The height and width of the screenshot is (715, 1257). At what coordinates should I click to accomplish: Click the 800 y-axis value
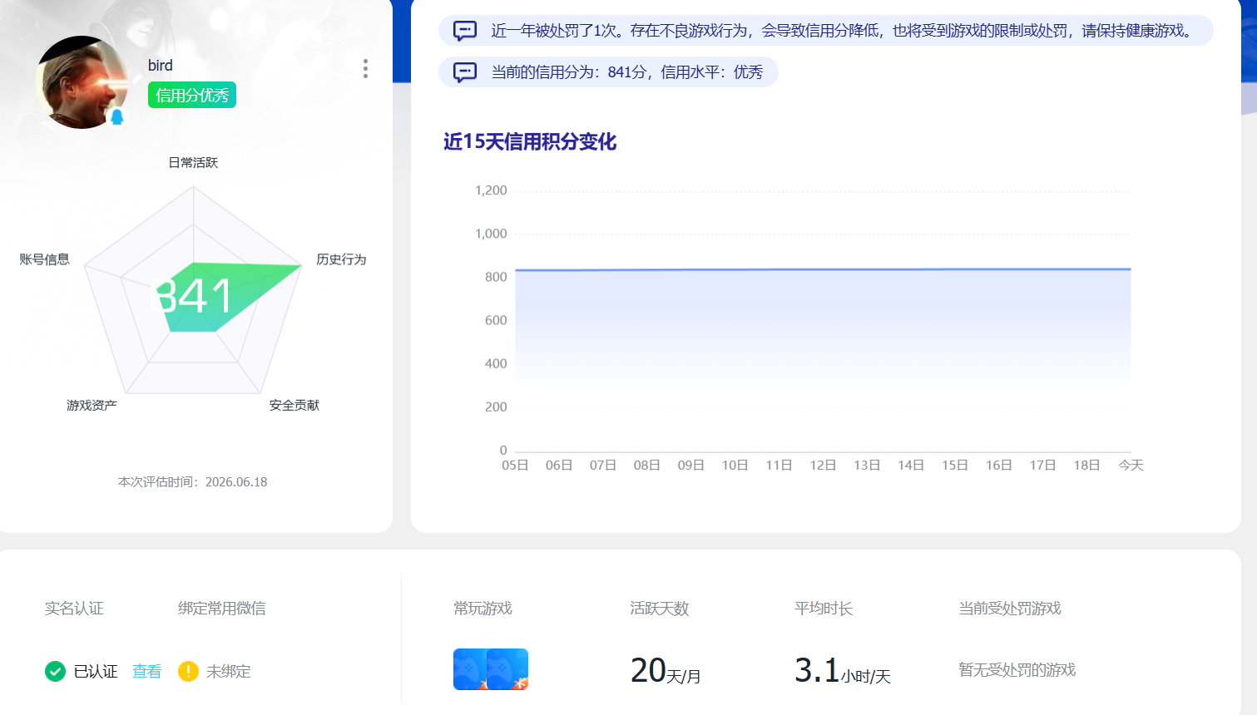(496, 277)
